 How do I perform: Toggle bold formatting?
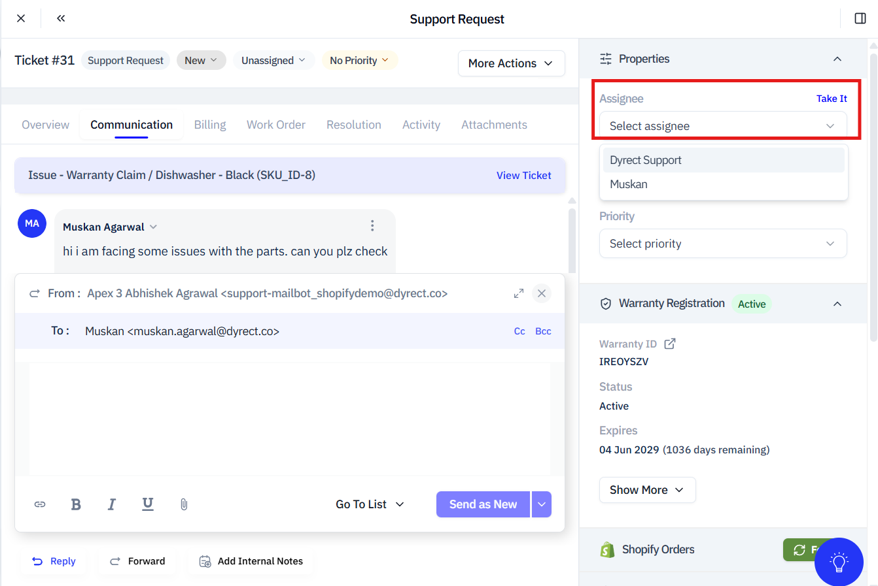tap(76, 504)
